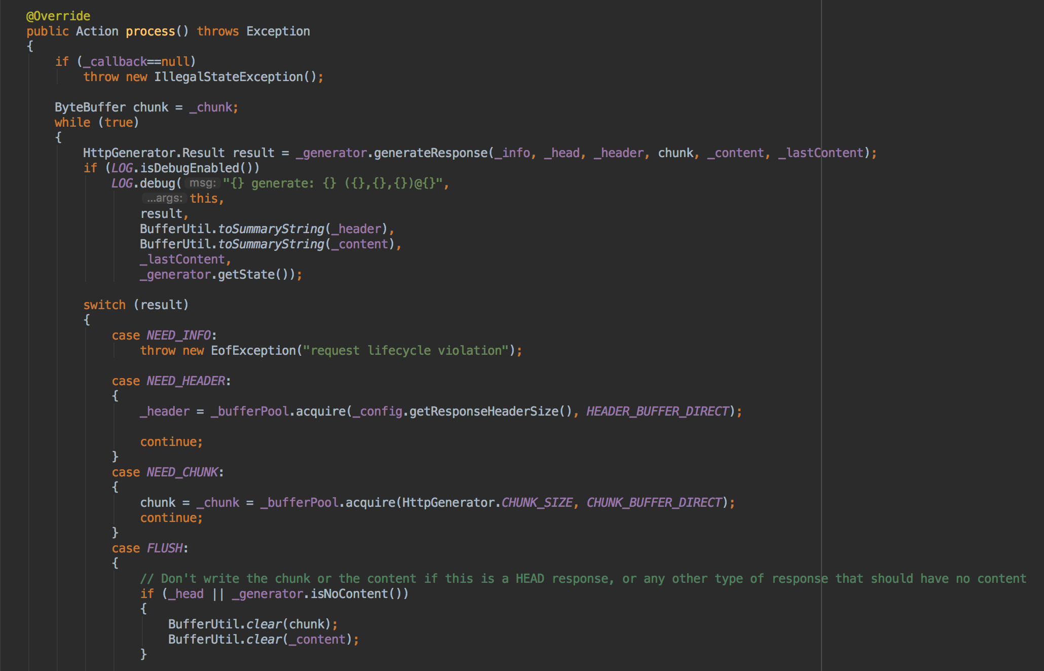The height and width of the screenshot is (671, 1044).
Task: Click the msg: parameter hint in LOG.debug
Action: point(202,183)
